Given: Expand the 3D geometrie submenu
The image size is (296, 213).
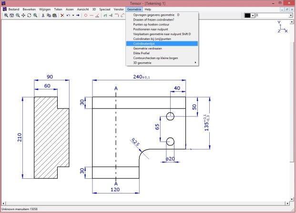Looking at the screenshot, I should tap(162, 63).
